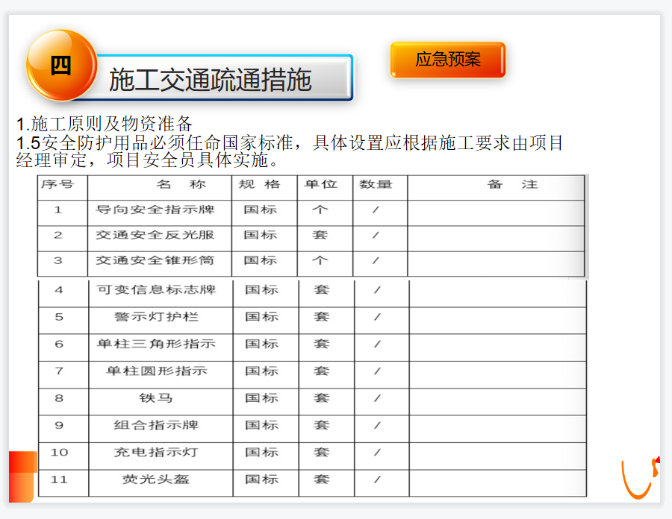Select the 交通安全反光服 table cell
672x519 pixels.
click(x=155, y=235)
